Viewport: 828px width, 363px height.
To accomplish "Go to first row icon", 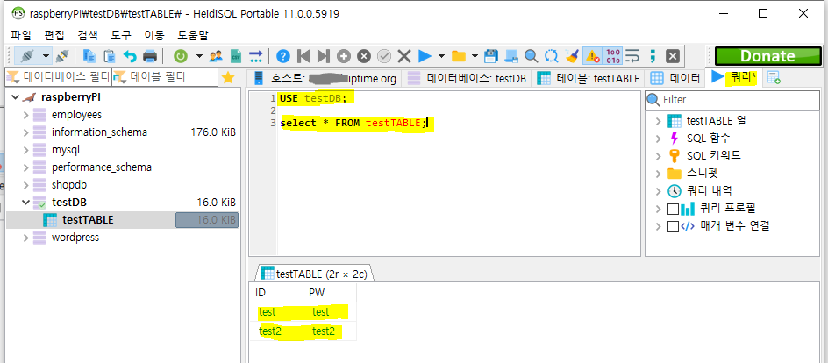I will click(303, 55).
